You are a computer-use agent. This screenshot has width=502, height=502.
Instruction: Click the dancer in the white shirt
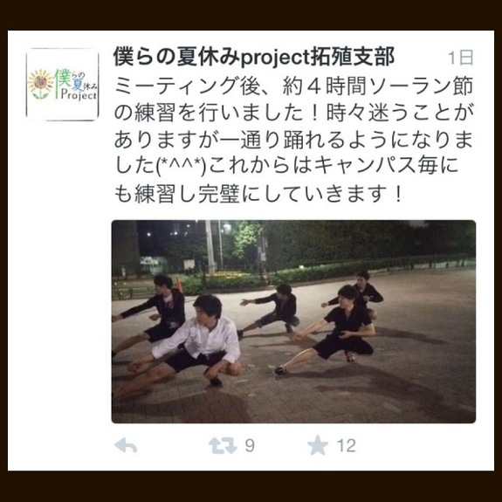click(x=189, y=344)
